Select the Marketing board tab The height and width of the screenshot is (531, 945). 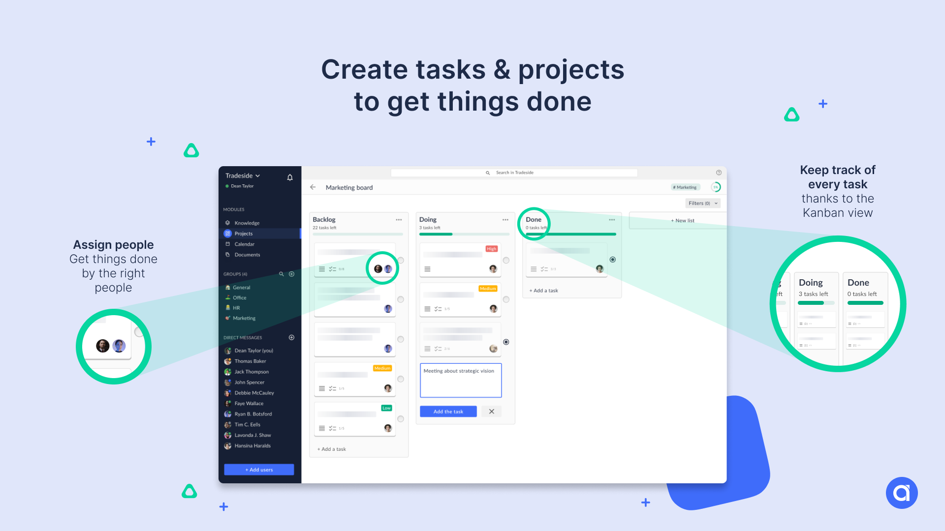(349, 187)
